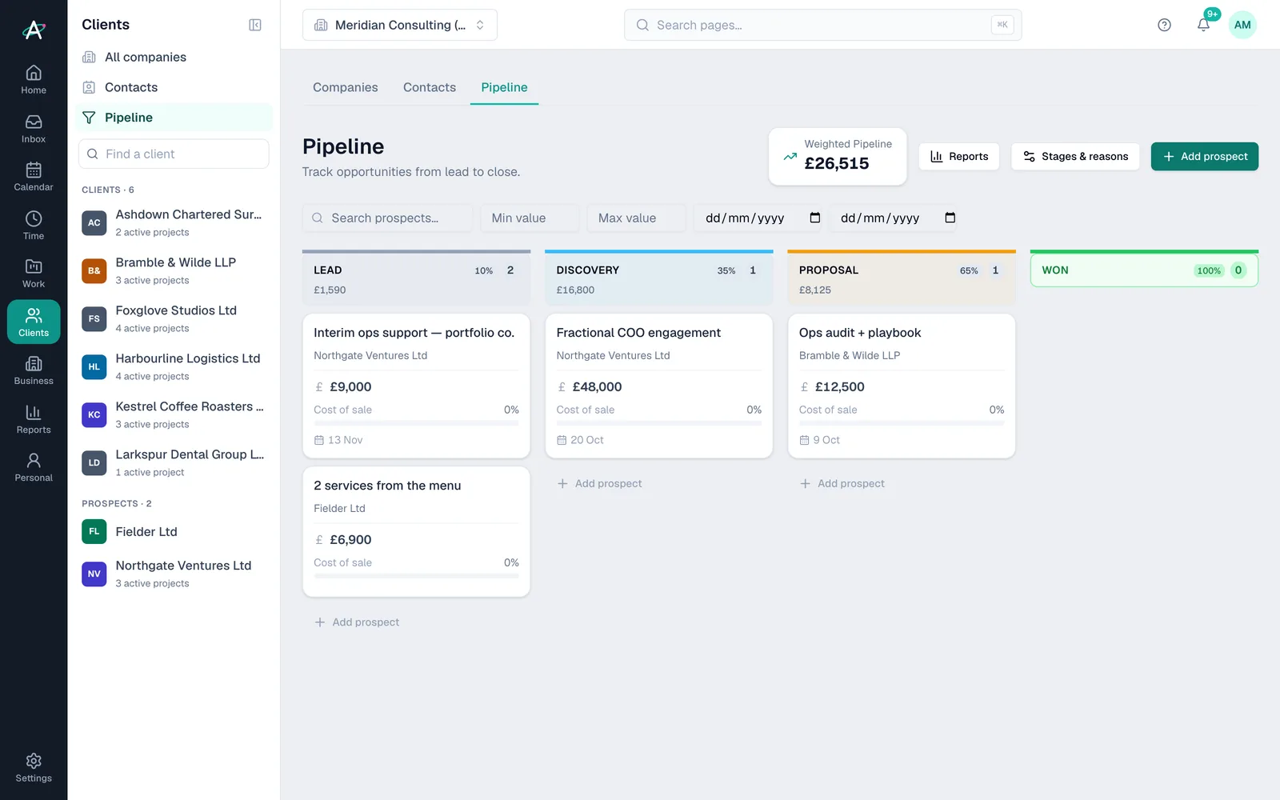Go to the Calendar section

click(x=34, y=177)
